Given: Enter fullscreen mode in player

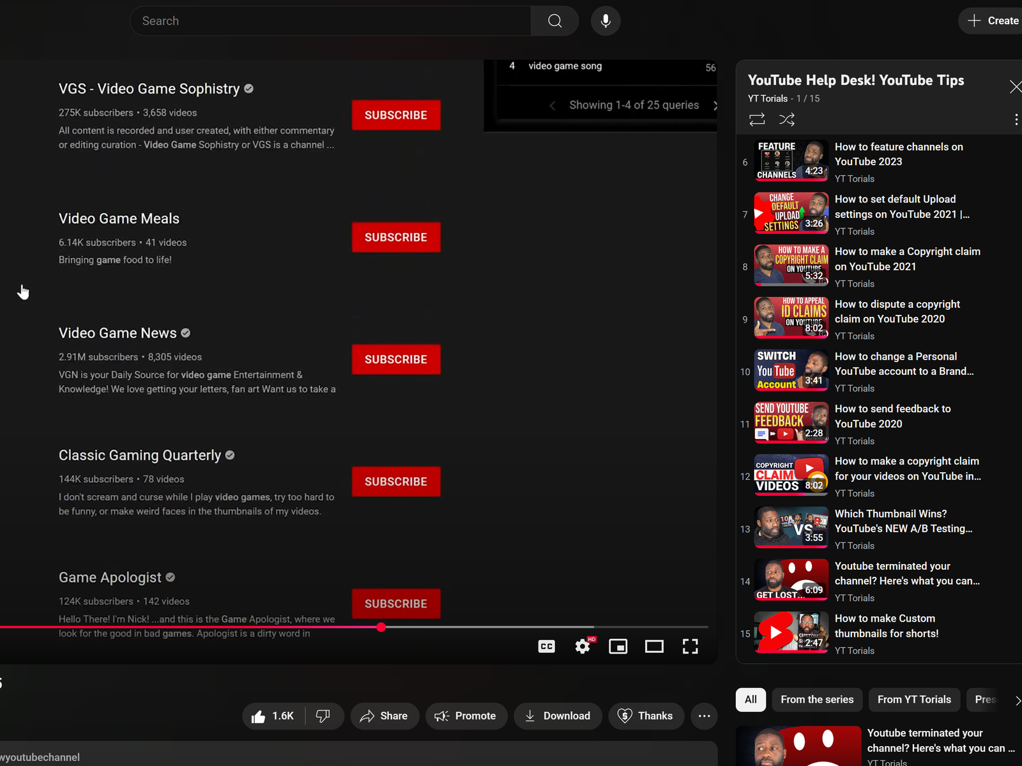Looking at the screenshot, I should [690, 647].
